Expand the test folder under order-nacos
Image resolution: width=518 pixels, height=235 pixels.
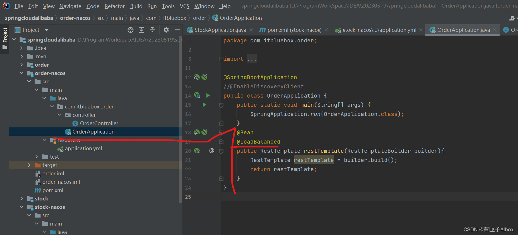(x=37, y=157)
